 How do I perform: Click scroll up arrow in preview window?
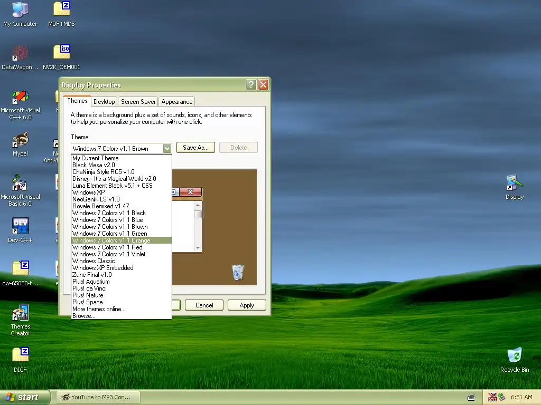pyautogui.click(x=198, y=205)
